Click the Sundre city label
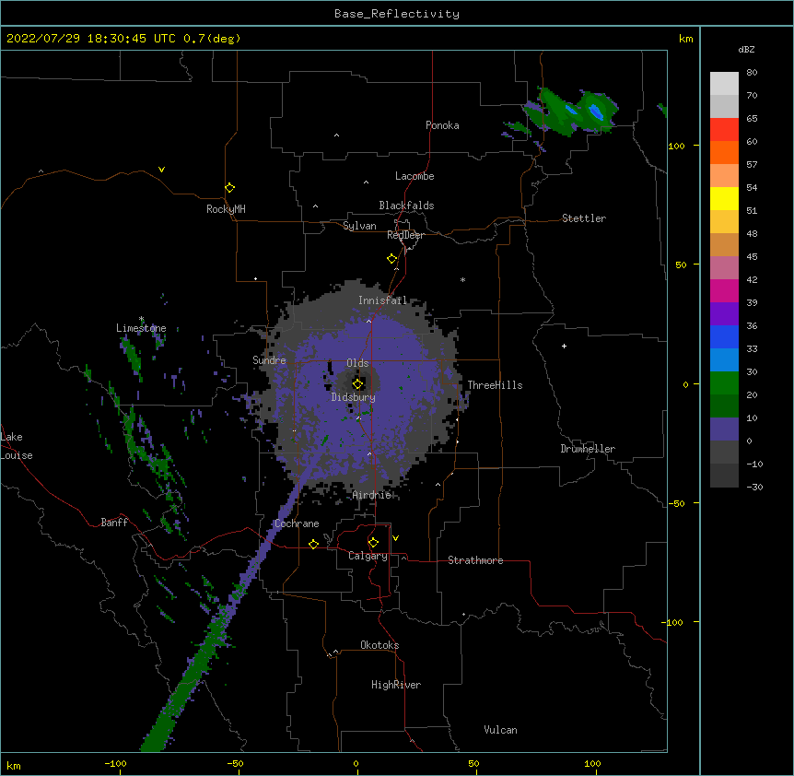The image size is (794, 776). (269, 360)
